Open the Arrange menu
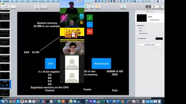 pos(42,1)
